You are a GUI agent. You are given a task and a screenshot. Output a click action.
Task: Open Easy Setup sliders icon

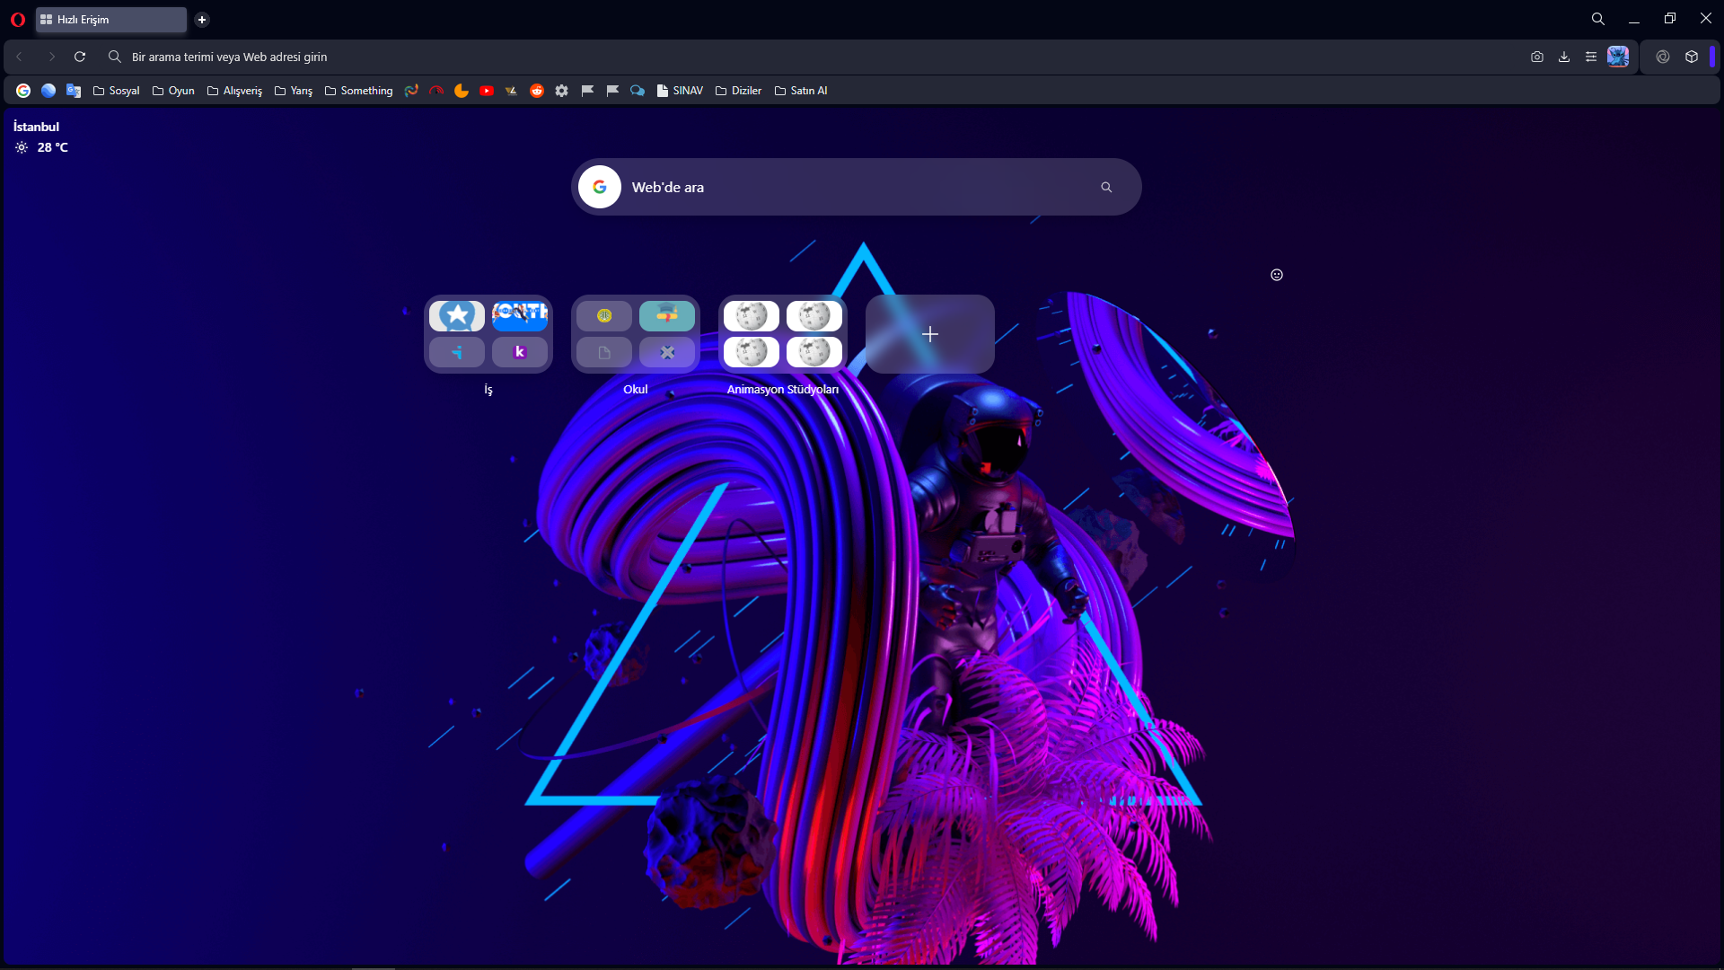coord(1591,57)
